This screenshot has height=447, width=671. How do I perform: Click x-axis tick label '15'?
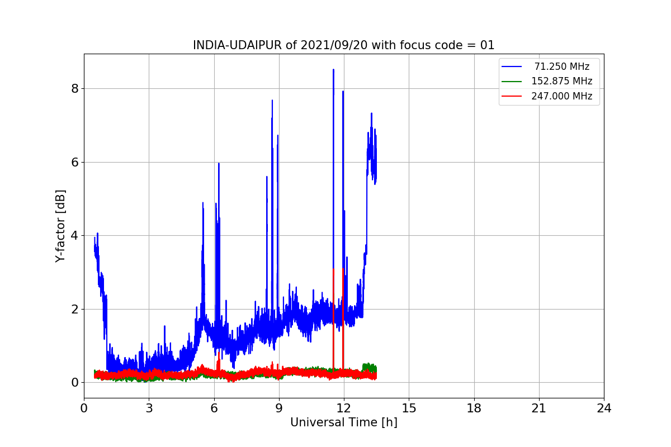[x=409, y=408]
